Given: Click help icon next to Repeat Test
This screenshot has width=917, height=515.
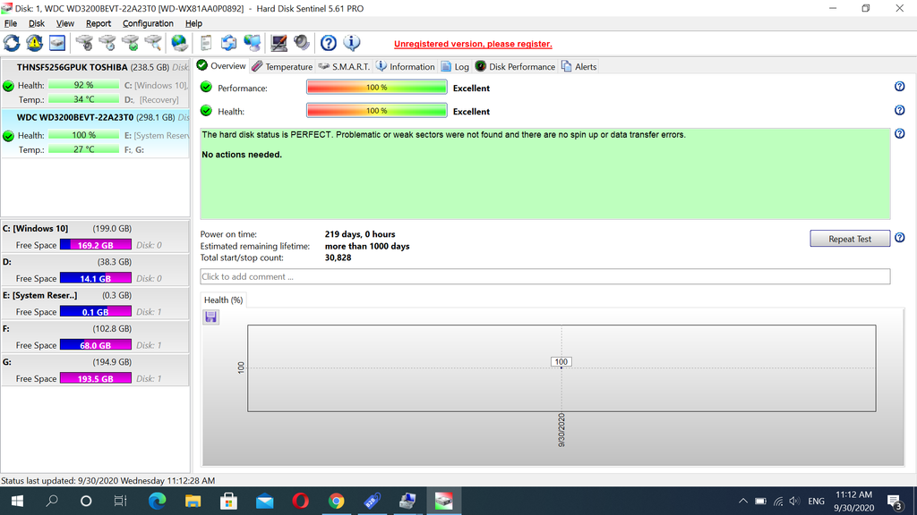Looking at the screenshot, I should pos(899,238).
